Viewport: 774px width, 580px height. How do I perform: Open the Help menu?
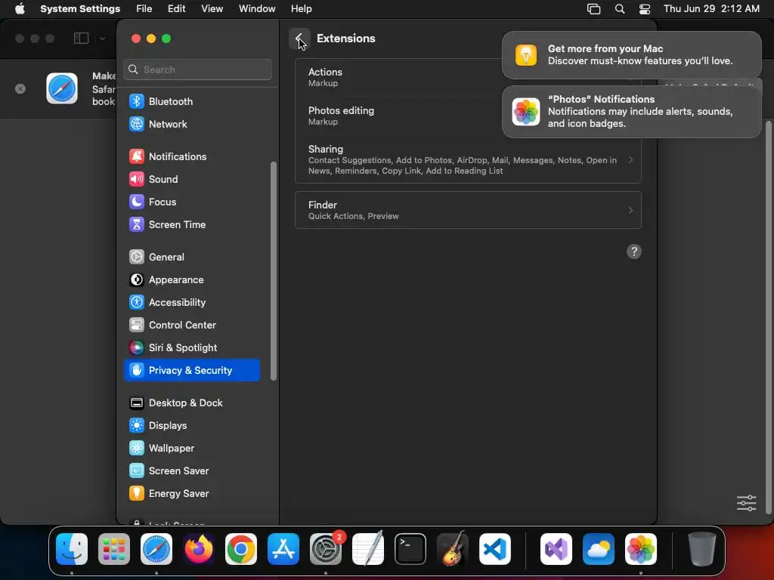click(x=301, y=9)
